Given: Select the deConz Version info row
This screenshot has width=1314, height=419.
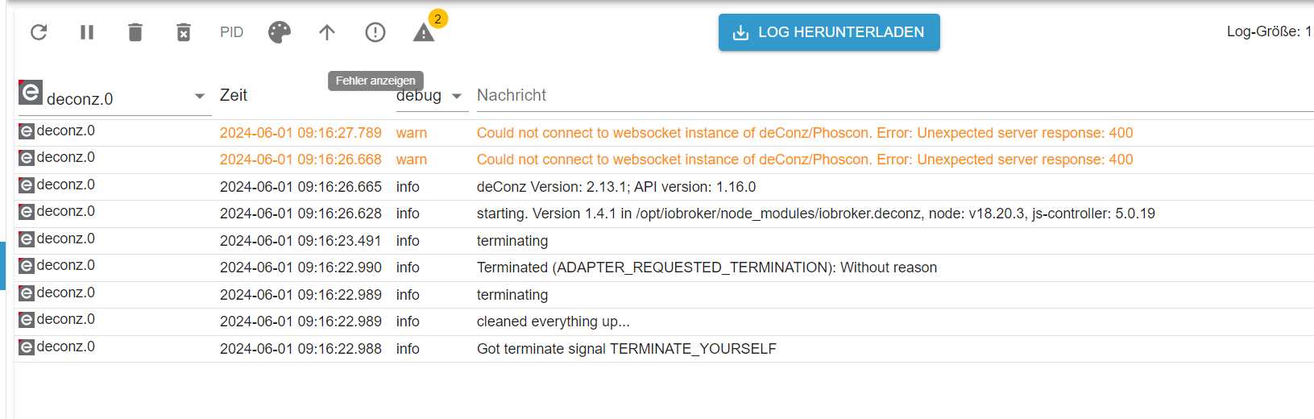Looking at the screenshot, I should point(616,187).
